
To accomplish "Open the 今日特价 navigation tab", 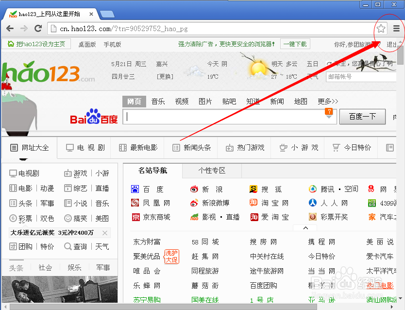I will [352, 148].
